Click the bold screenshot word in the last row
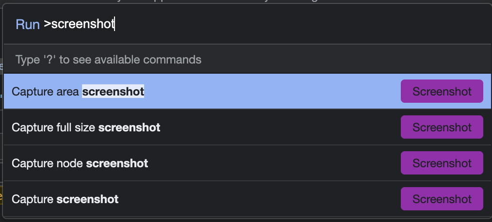The height and width of the screenshot is (222, 492). (87, 199)
